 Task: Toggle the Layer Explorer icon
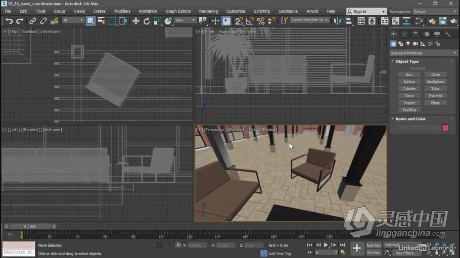pyautogui.click(x=372, y=21)
